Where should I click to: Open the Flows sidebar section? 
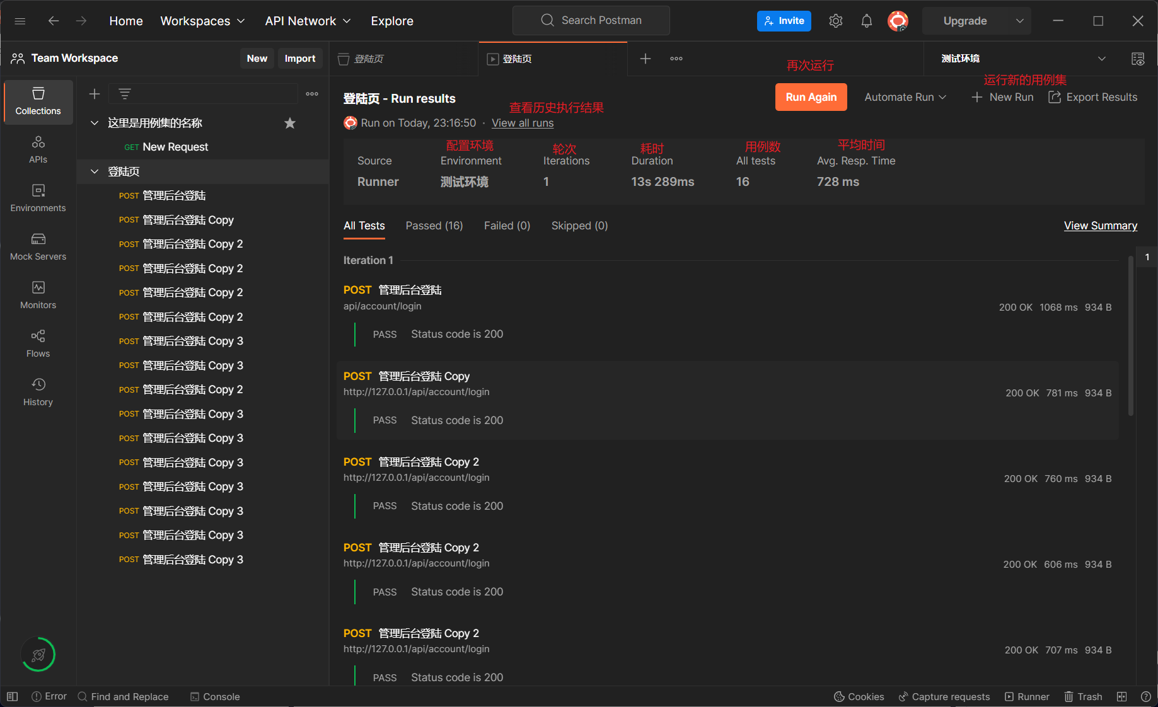(38, 343)
